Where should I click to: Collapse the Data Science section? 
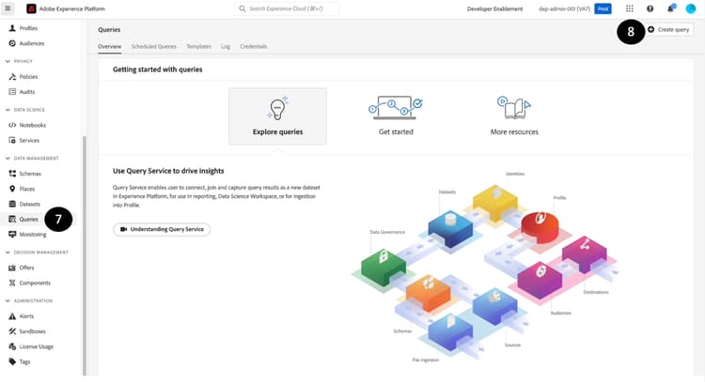(8, 110)
